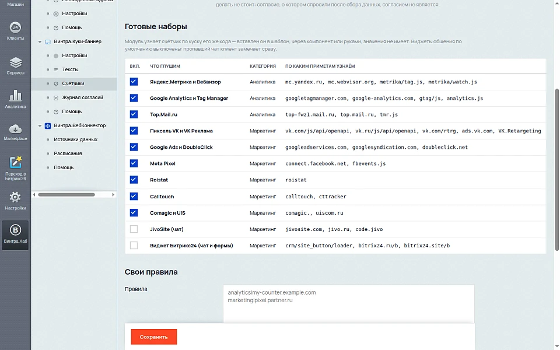The width and height of the screenshot is (560, 350).
Task: Click the jivosite.com, jivo.ru signature text
Action: tap(334, 229)
